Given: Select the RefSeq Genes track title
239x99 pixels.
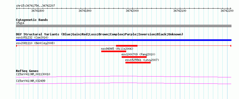Looking at the screenshot, I should coord(27,71).
